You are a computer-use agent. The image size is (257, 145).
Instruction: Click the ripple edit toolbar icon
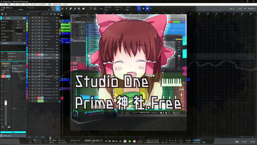pyautogui.click(x=143, y=9)
